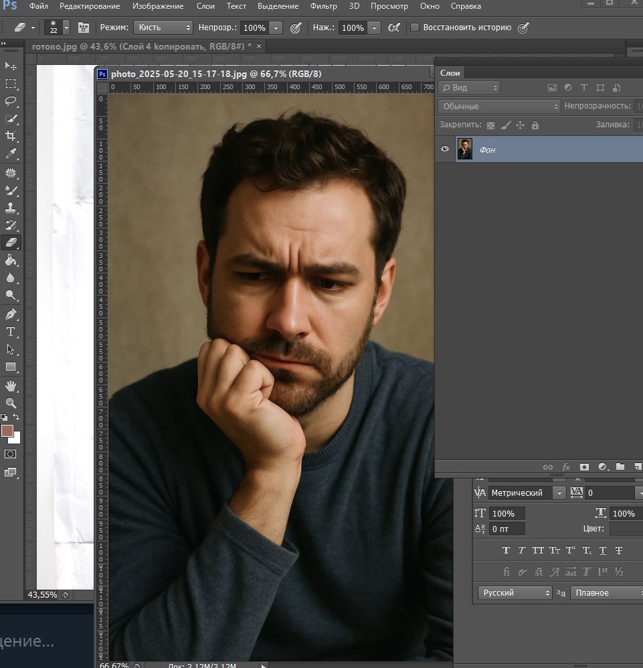Switch to готово.jpg document tab

(142, 46)
